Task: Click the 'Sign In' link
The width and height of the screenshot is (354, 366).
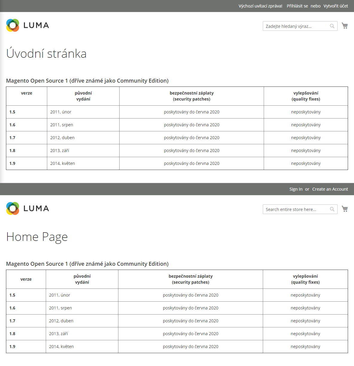Action: pyautogui.click(x=296, y=189)
